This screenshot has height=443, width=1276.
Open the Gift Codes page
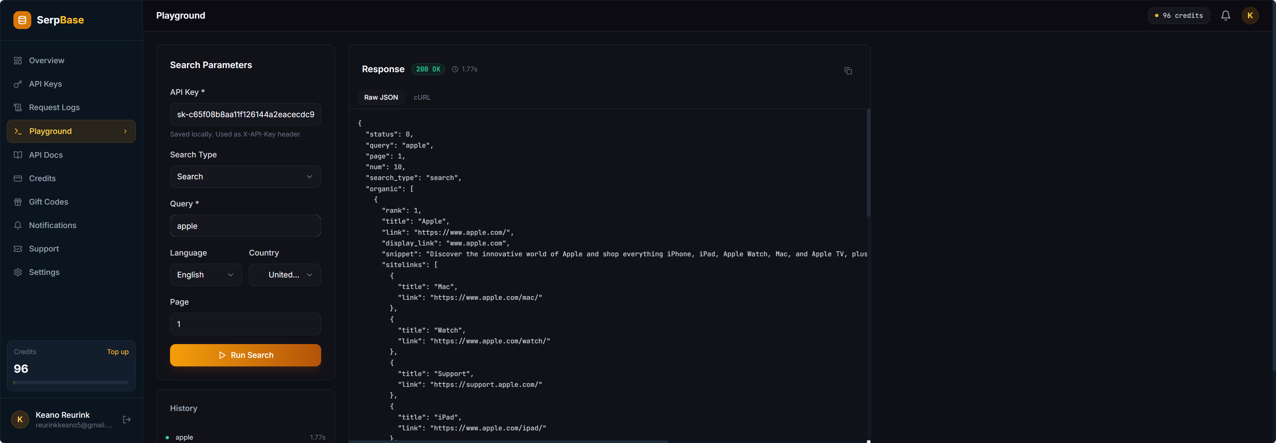[x=48, y=202]
